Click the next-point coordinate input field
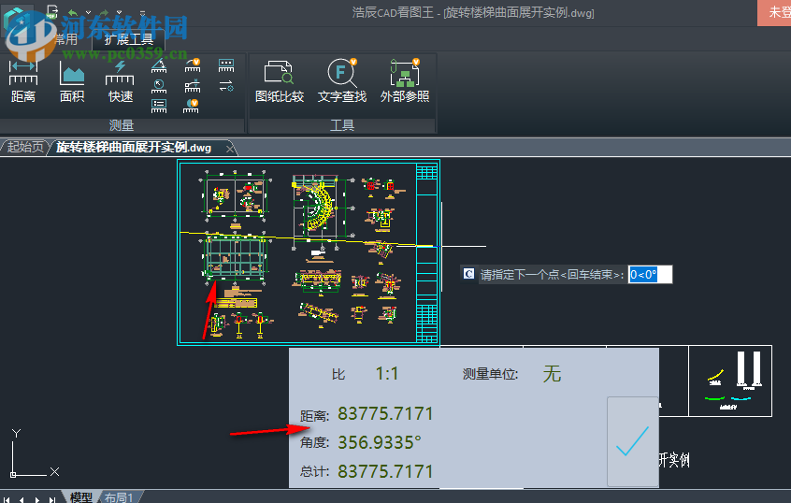 coord(650,275)
